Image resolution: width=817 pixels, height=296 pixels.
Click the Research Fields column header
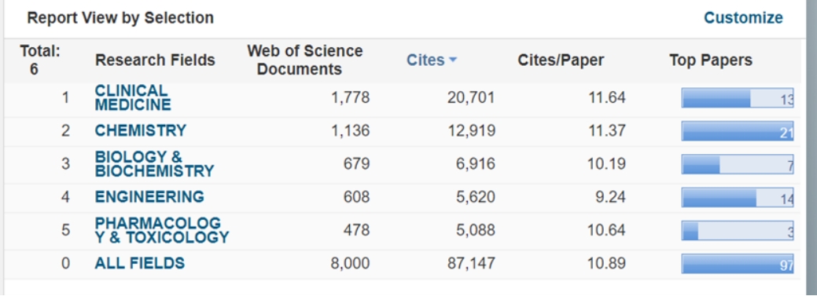point(155,60)
